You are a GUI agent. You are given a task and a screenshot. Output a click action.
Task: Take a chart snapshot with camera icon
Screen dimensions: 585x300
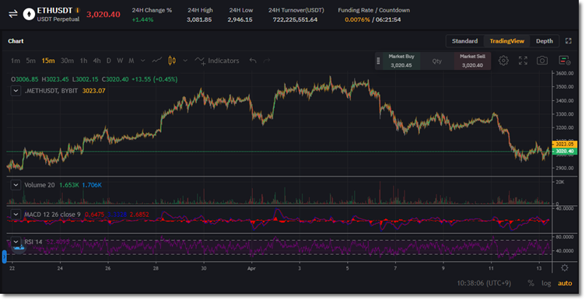click(x=542, y=61)
